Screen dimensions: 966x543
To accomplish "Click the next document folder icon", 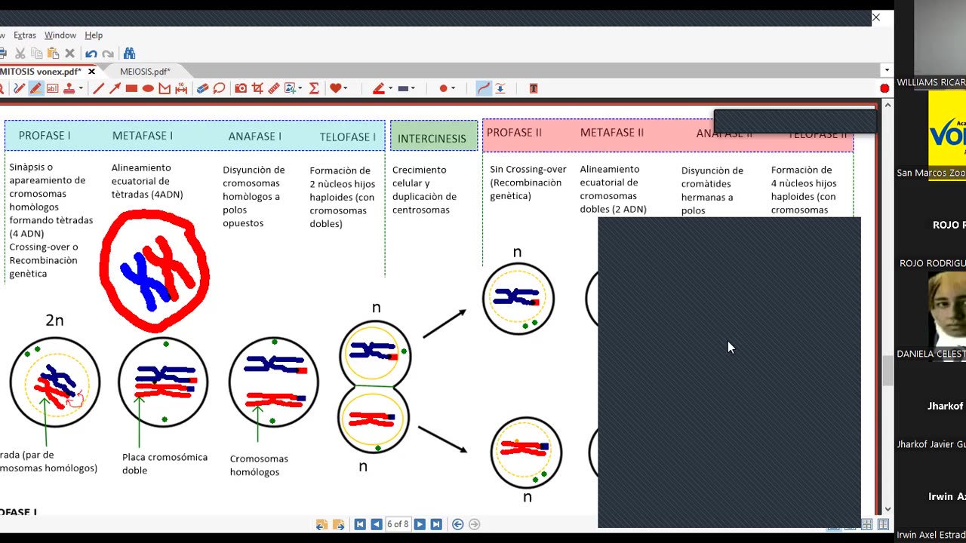I will 338,524.
